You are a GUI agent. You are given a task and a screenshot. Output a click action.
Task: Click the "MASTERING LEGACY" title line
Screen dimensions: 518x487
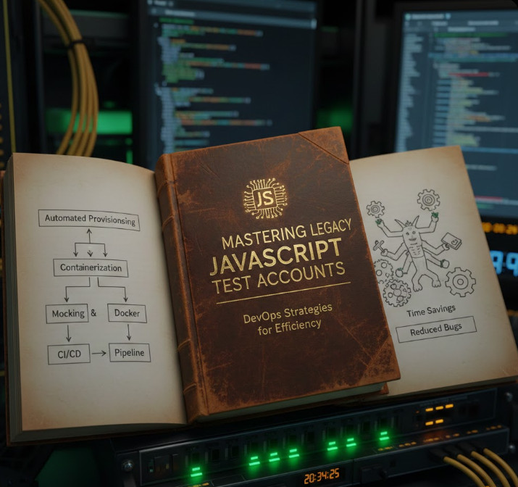pos(286,233)
